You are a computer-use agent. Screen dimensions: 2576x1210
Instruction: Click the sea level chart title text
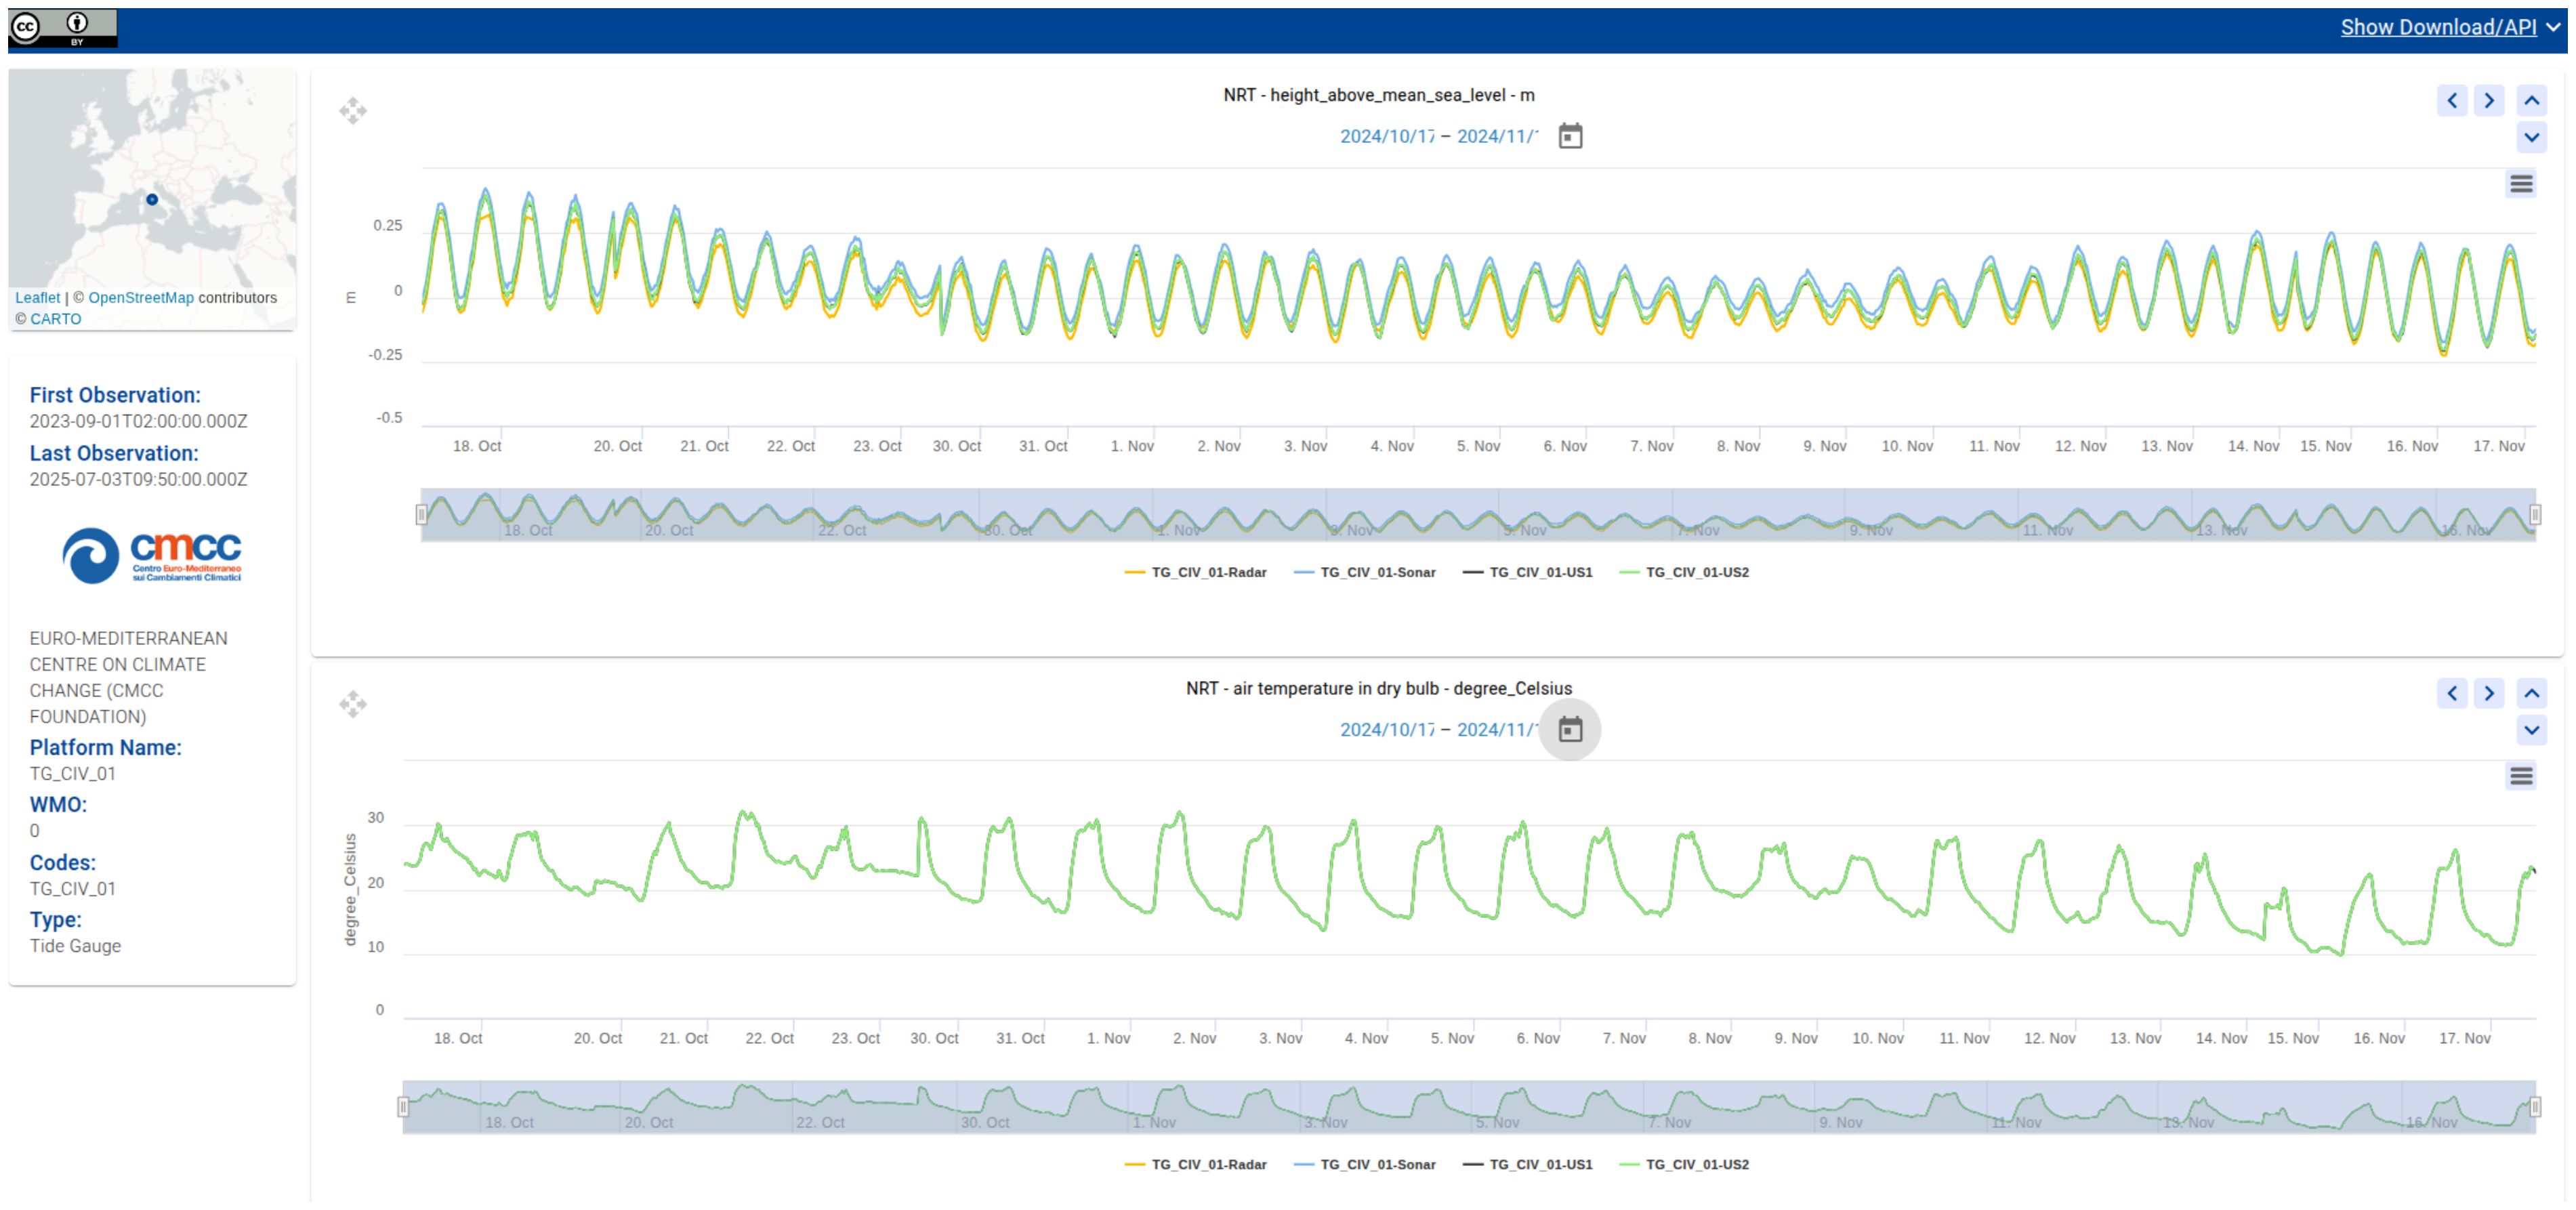pyautogui.click(x=1379, y=95)
